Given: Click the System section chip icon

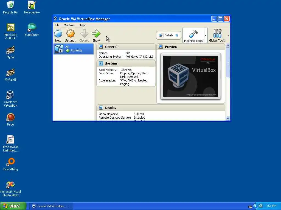Looking at the screenshot, I should pos(101,63).
